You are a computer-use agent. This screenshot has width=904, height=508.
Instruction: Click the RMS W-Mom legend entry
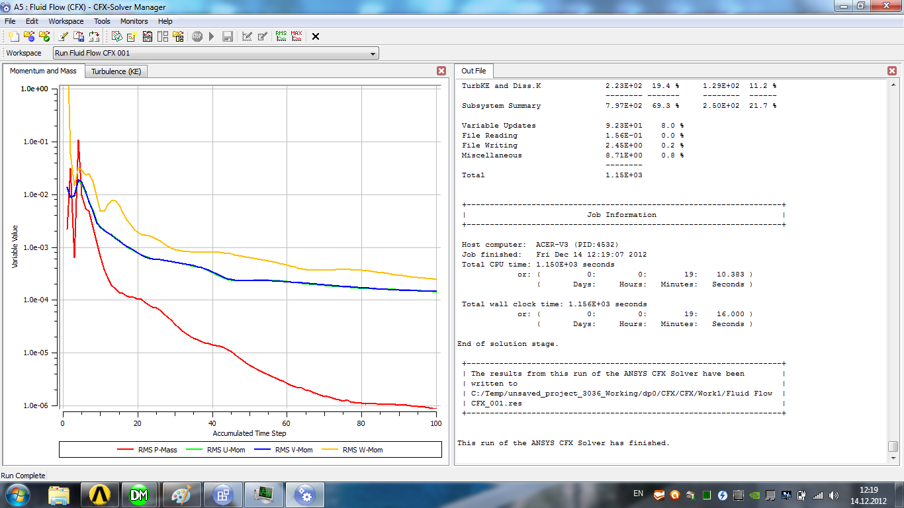[353, 450]
